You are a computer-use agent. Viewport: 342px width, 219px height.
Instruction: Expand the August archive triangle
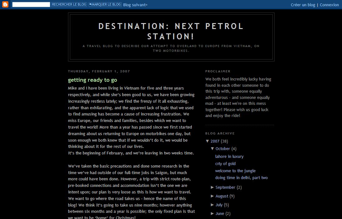(x=213, y=196)
